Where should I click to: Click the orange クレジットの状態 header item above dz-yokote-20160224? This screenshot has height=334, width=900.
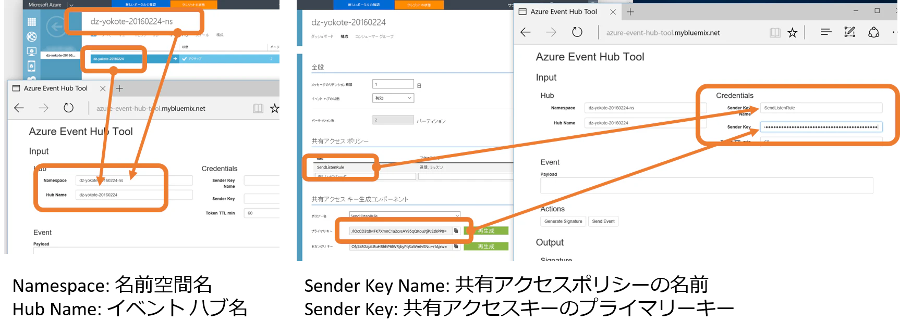click(419, 5)
